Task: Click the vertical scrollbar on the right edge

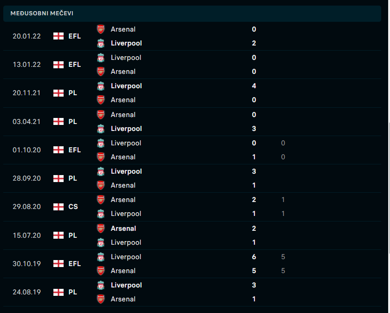Action: pos(389,188)
